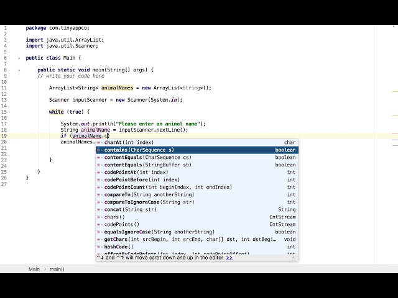Pick contentEquals(CharSequence cs) in the autocomplete popup
The width and height of the screenshot is (398, 298).
tap(197, 157)
